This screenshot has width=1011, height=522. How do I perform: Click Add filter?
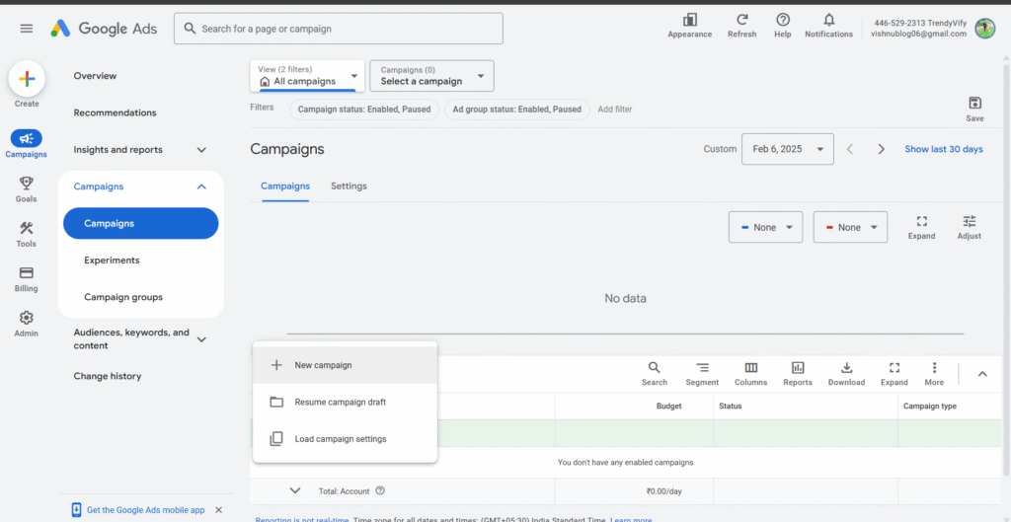615,110
